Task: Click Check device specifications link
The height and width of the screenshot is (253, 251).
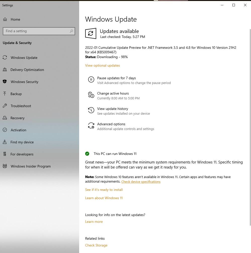Action: pos(141,182)
